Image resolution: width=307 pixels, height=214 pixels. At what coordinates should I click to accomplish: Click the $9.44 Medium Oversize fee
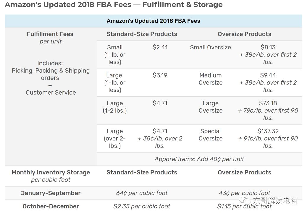click(268, 75)
